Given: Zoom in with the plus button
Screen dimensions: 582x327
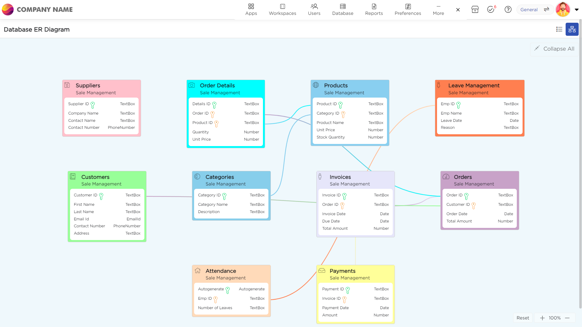Looking at the screenshot, I should point(542,318).
